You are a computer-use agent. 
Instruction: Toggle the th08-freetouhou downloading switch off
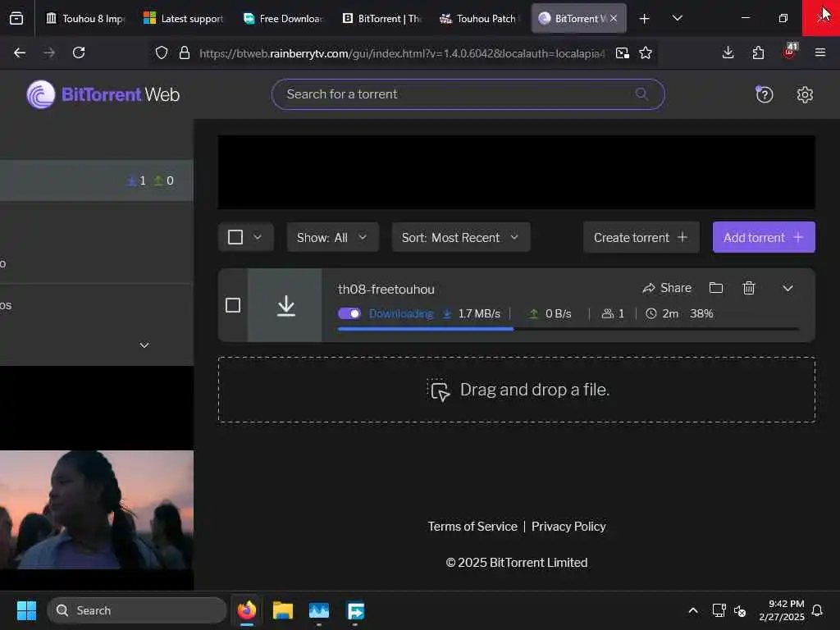click(349, 313)
